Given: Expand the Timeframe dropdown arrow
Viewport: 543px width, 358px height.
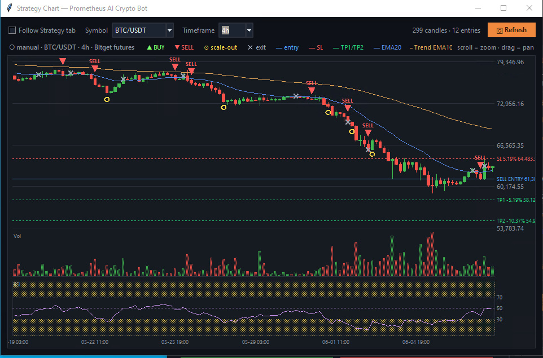Looking at the screenshot, I should [x=249, y=30].
